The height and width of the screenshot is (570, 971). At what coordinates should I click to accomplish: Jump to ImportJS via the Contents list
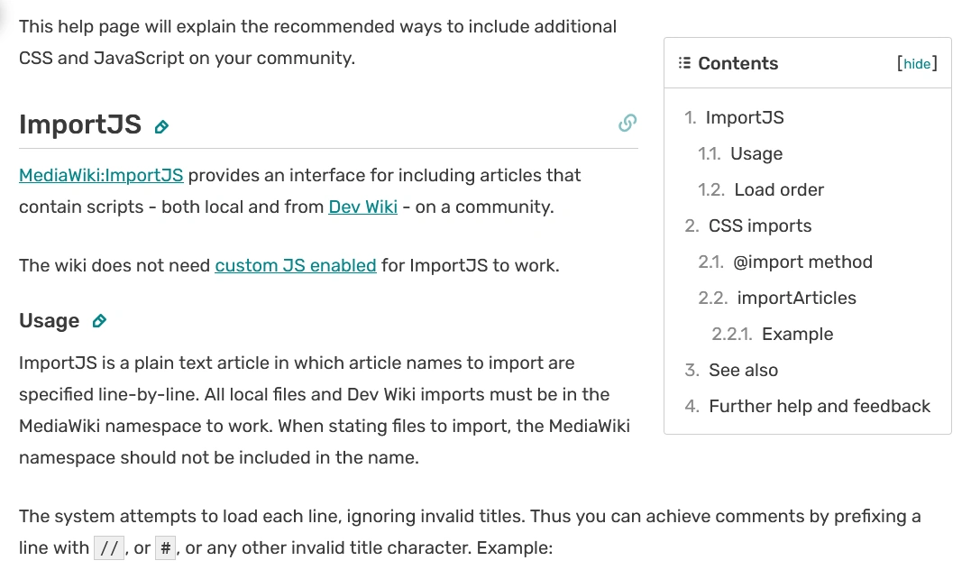[x=746, y=117]
